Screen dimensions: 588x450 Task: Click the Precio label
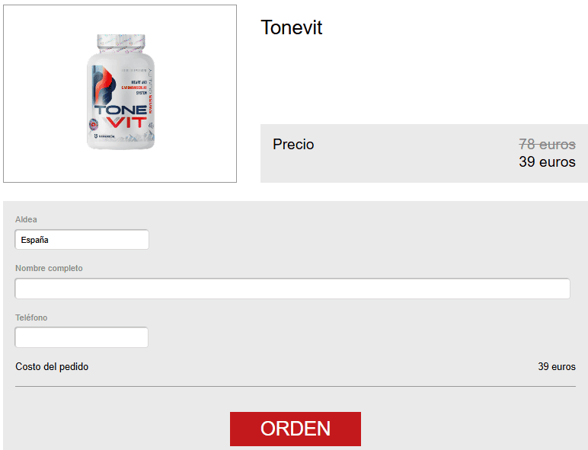click(x=293, y=145)
